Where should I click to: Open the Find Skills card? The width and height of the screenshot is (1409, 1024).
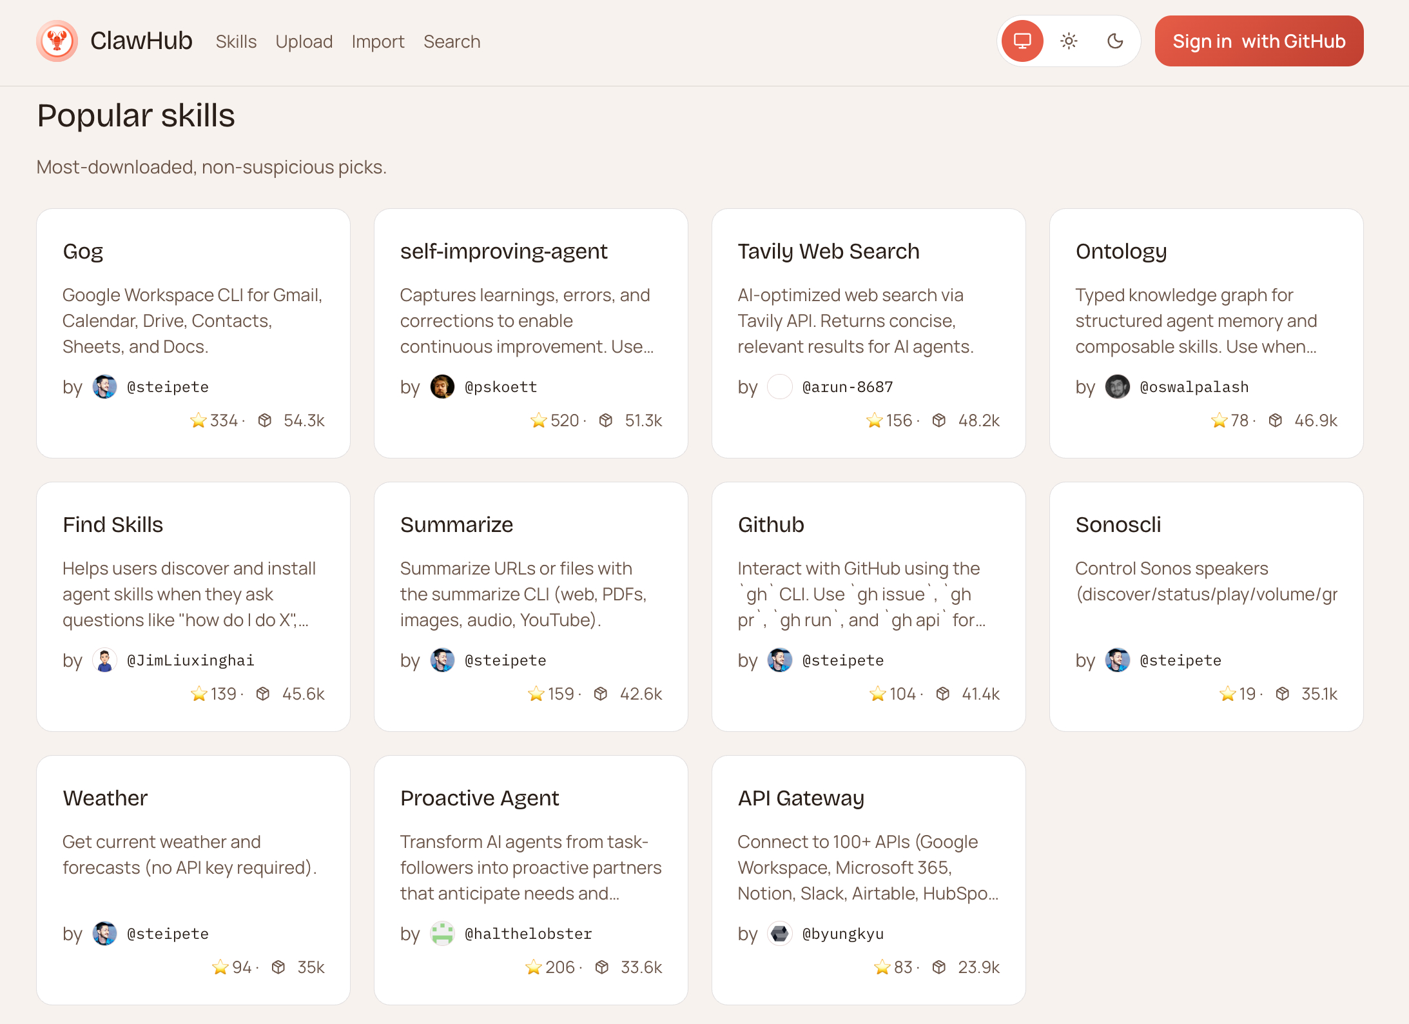pos(113,524)
